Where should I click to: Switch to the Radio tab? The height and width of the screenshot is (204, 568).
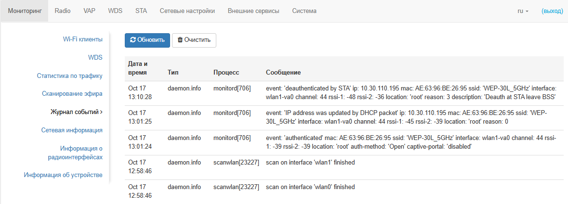click(x=63, y=11)
